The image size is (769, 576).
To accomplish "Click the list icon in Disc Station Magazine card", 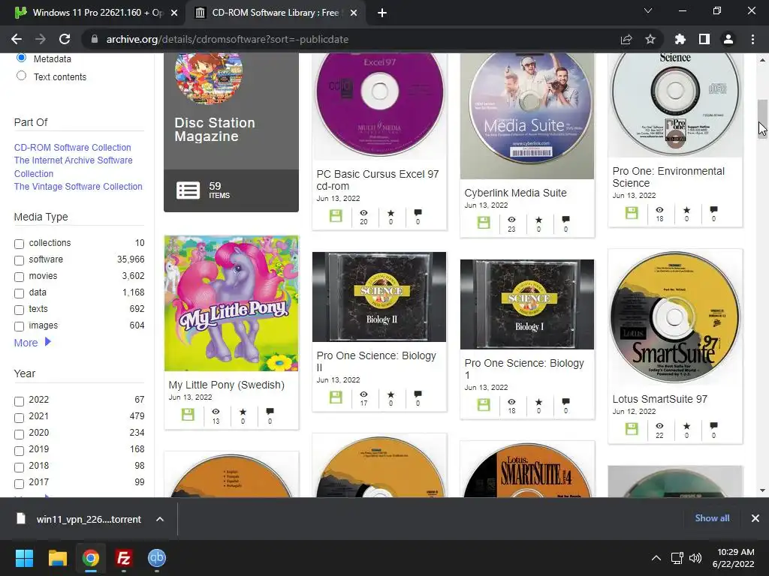I will (x=188, y=190).
